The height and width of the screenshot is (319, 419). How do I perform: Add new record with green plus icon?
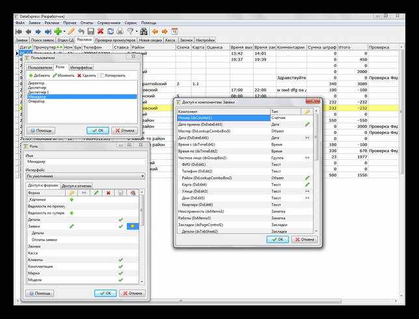(58, 31)
